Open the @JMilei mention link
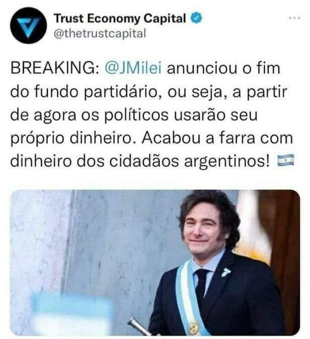 click(x=133, y=68)
